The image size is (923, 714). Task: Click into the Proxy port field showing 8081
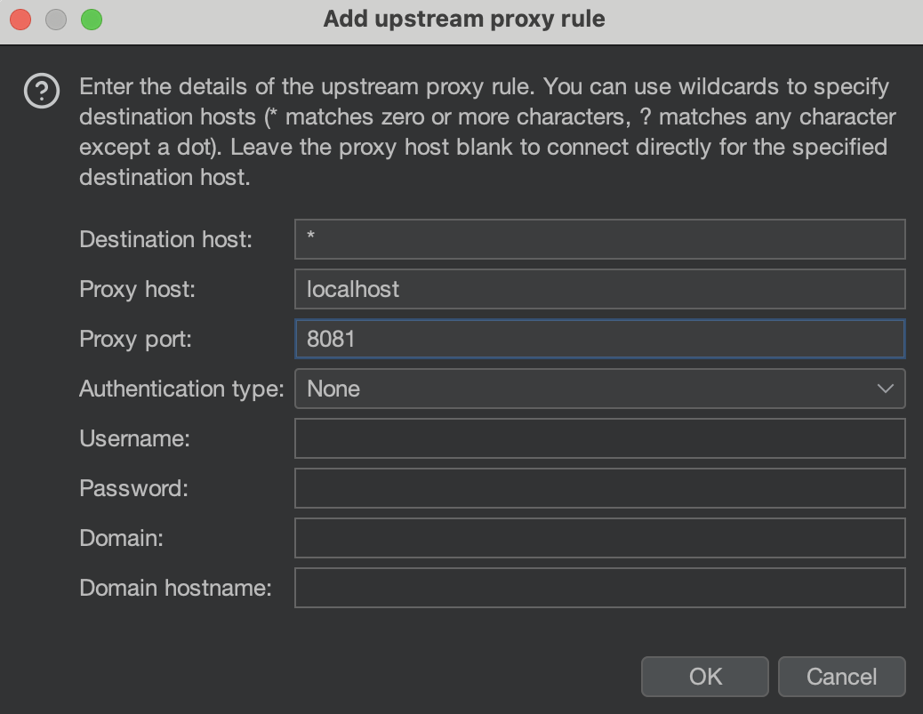[599, 339]
